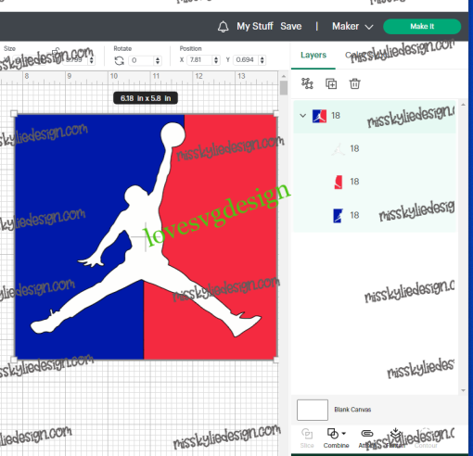The width and height of the screenshot is (473, 456).
Task: Click the Rotate value field
Action: click(141, 60)
